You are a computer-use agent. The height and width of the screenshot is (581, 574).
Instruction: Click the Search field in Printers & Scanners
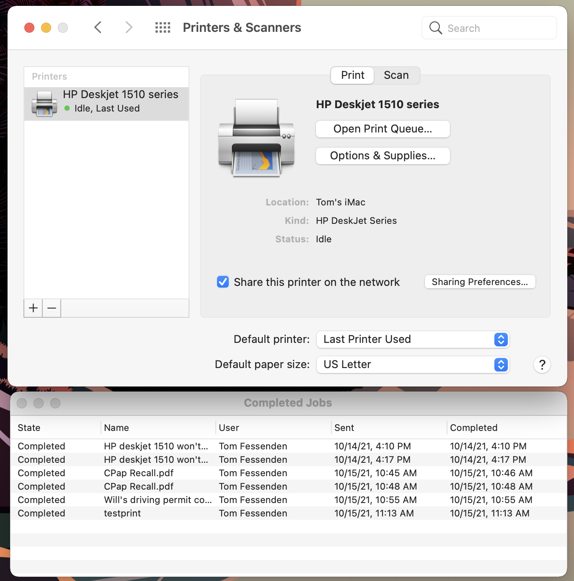coord(489,28)
